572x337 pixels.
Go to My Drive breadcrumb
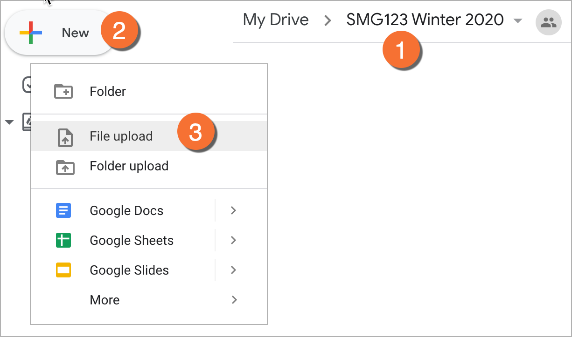click(x=276, y=20)
